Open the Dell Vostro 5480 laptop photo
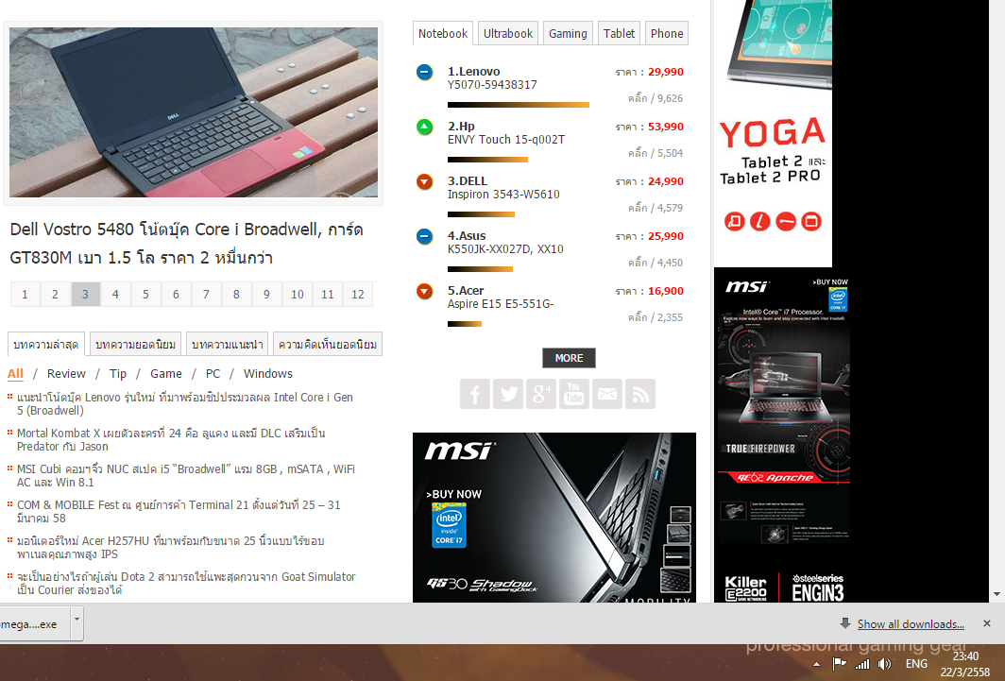Viewport: 1005px width, 681px height. (x=194, y=112)
